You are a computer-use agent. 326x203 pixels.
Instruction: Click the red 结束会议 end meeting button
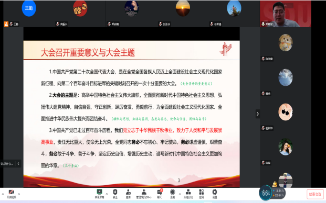tap(315, 194)
